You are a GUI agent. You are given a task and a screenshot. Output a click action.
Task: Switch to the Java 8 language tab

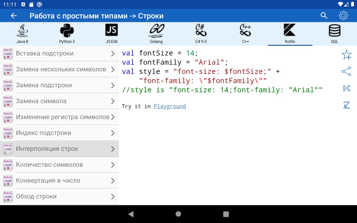click(22, 34)
